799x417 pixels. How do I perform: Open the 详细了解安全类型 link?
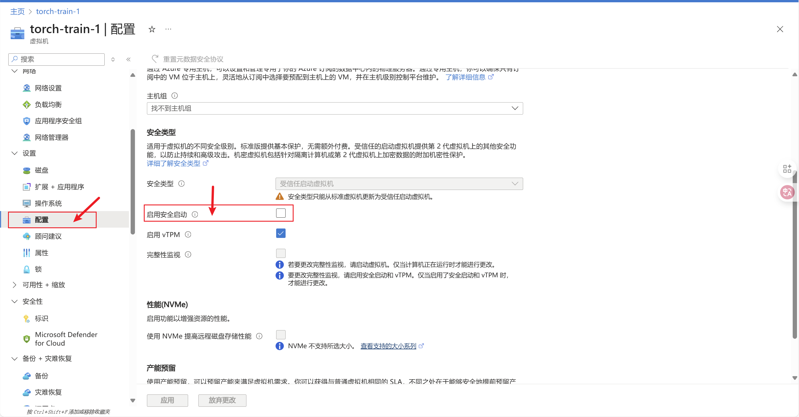pyautogui.click(x=174, y=164)
